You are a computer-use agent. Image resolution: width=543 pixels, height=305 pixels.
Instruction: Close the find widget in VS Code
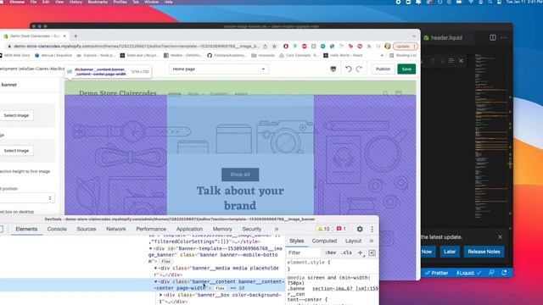tap(461, 60)
